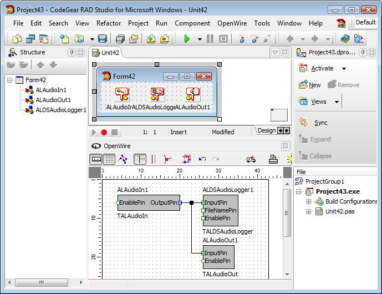Click the print icon in OpenWire toolbar

click(x=273, y=159)
